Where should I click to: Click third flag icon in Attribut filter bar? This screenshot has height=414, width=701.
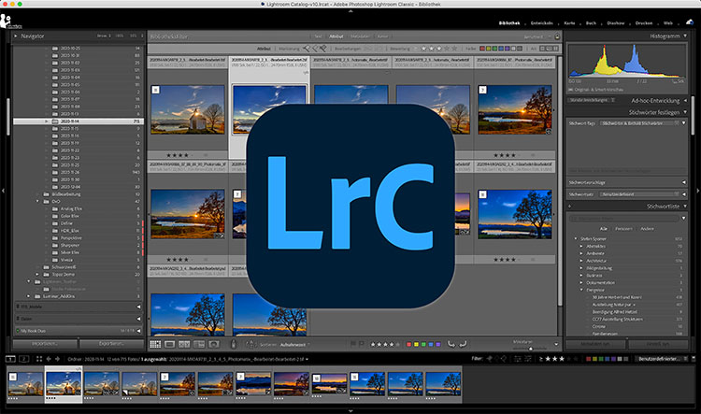(322, 49)
